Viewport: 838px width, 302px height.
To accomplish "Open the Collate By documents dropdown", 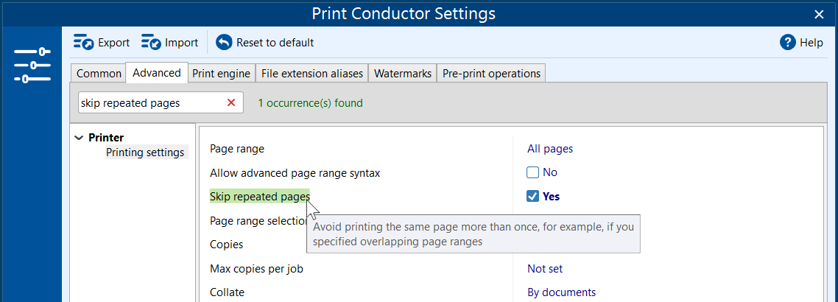I will click(x=561, y=292).
